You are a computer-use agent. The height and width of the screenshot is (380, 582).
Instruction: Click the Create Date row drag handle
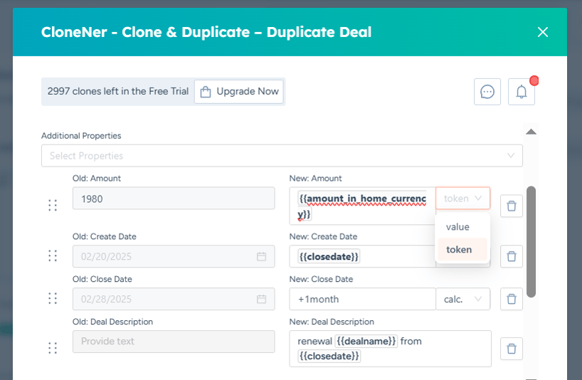pyautogui.click(x=53, y=255)
